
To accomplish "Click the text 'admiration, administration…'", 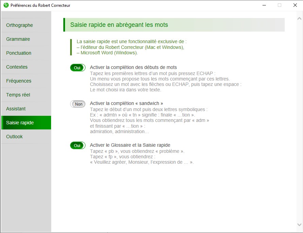I will [119, 132].
